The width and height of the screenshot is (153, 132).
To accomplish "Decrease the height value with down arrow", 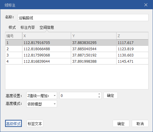I will 99,97.
